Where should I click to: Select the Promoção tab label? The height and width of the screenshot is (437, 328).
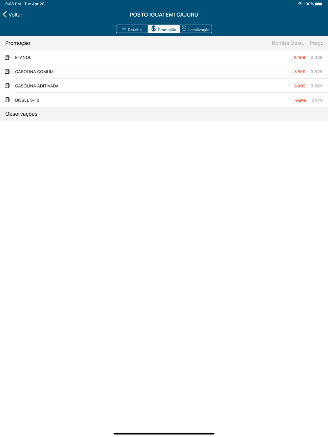click(x=167, y=30)
